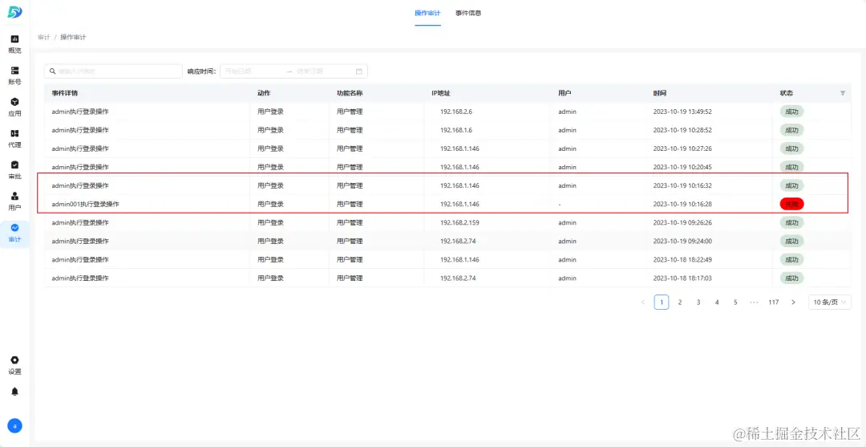Go to 应用 applications in the sidebar
Viewport: 866px width, 447px height.
[15, 107]
